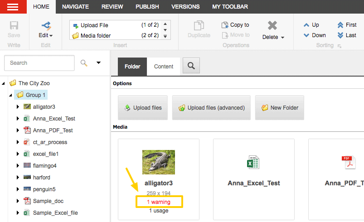The height and width of the screenshot is (222, 364).
Task: Collapse the Group 1 folder
Action: click(x=10, y=95)
